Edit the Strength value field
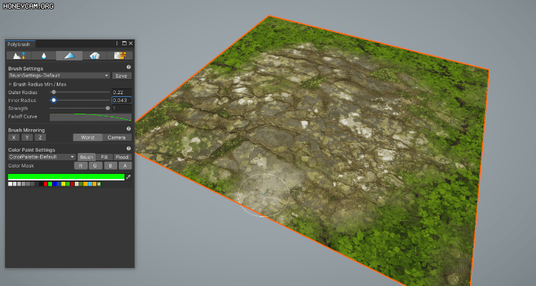The image size is (536, 286). click(122, 109)
